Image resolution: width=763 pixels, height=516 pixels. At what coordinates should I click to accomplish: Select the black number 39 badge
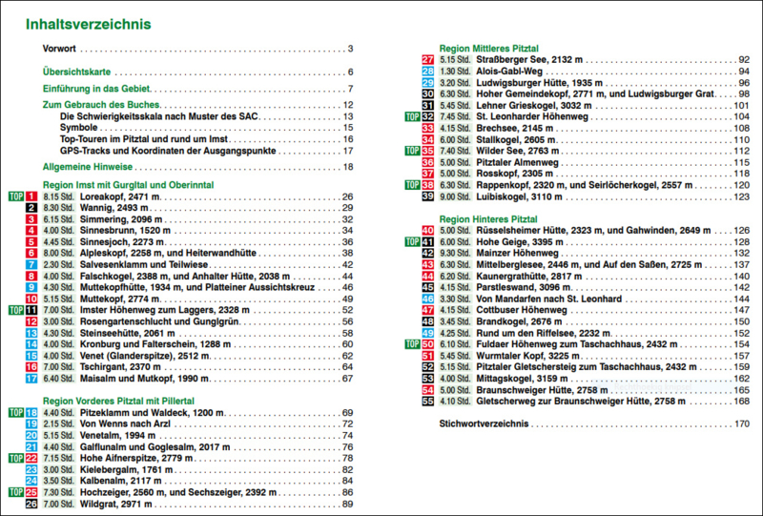tap(427, 196)
